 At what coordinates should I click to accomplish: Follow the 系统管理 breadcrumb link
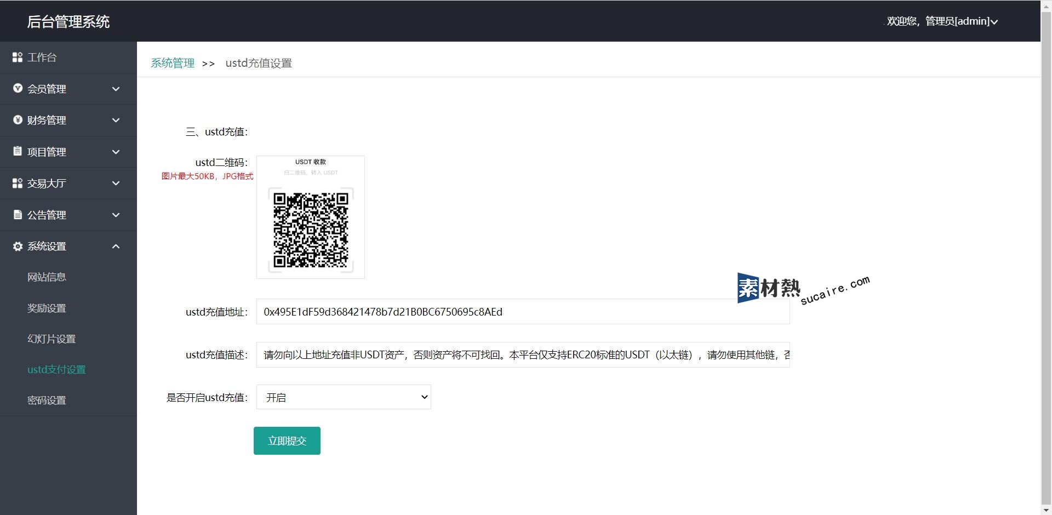(x=173, y=63)
